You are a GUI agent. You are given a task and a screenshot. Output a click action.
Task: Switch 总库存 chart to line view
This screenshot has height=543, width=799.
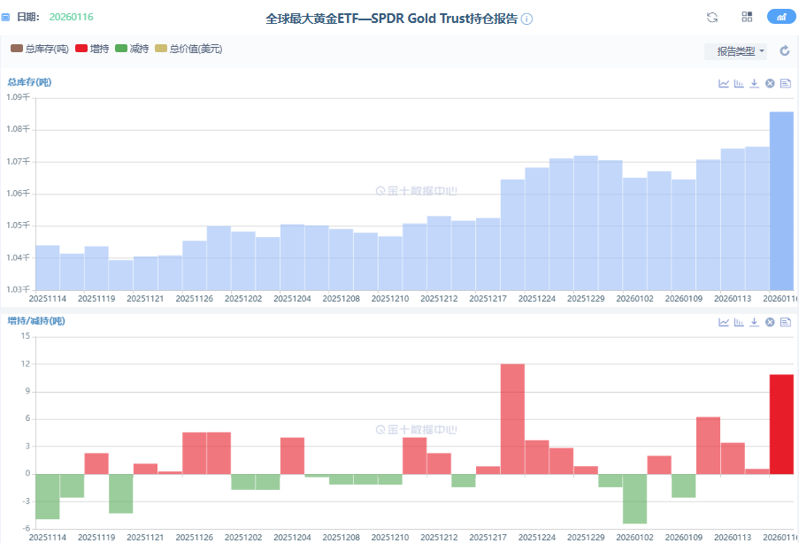coord(724,83)
